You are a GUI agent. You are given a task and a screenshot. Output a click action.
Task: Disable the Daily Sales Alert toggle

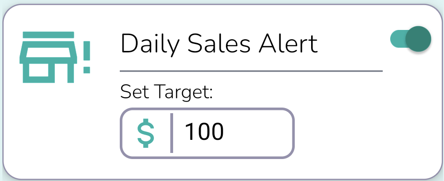click(x=411, y=39)
